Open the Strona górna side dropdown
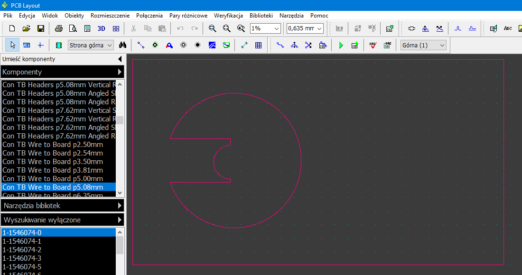The height and width of the screenshot is (275, 522). coord(91,46)
